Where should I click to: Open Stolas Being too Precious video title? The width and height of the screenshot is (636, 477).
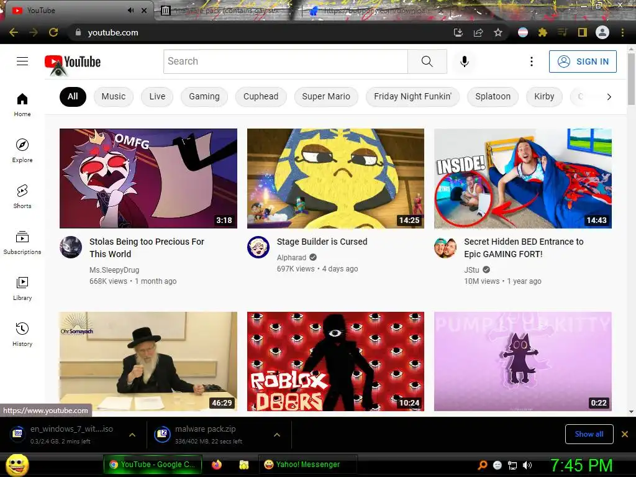[147, 248]
